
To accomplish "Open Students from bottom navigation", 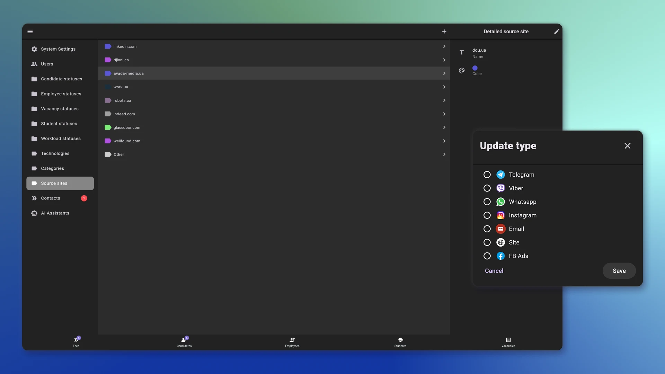I will (400, 342).
